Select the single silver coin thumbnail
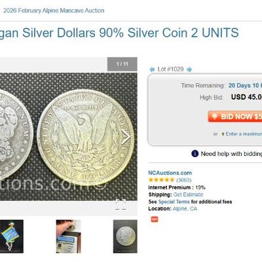This screenshot has height=262, width=262. (x=125, y=236)
